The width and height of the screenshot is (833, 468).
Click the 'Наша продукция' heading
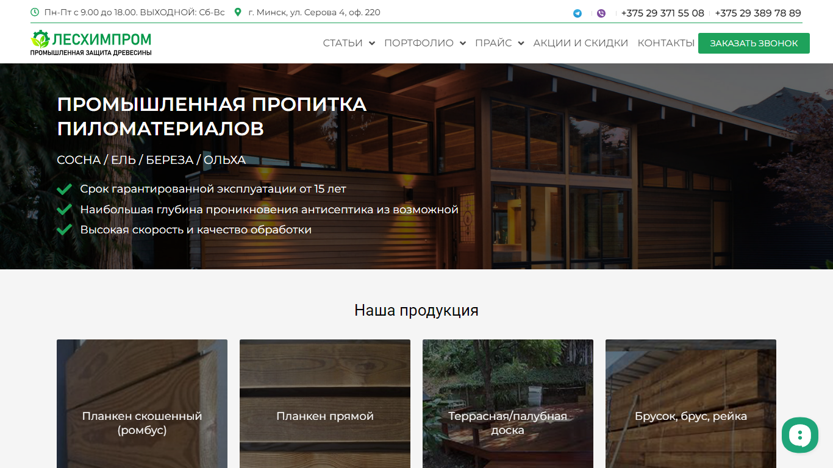tap(416, 310)
